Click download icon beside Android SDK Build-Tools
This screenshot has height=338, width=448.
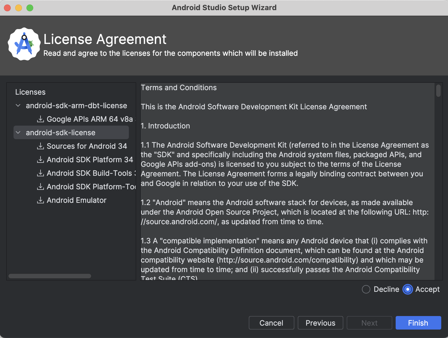pyautogui.click(x=41, y=173)
